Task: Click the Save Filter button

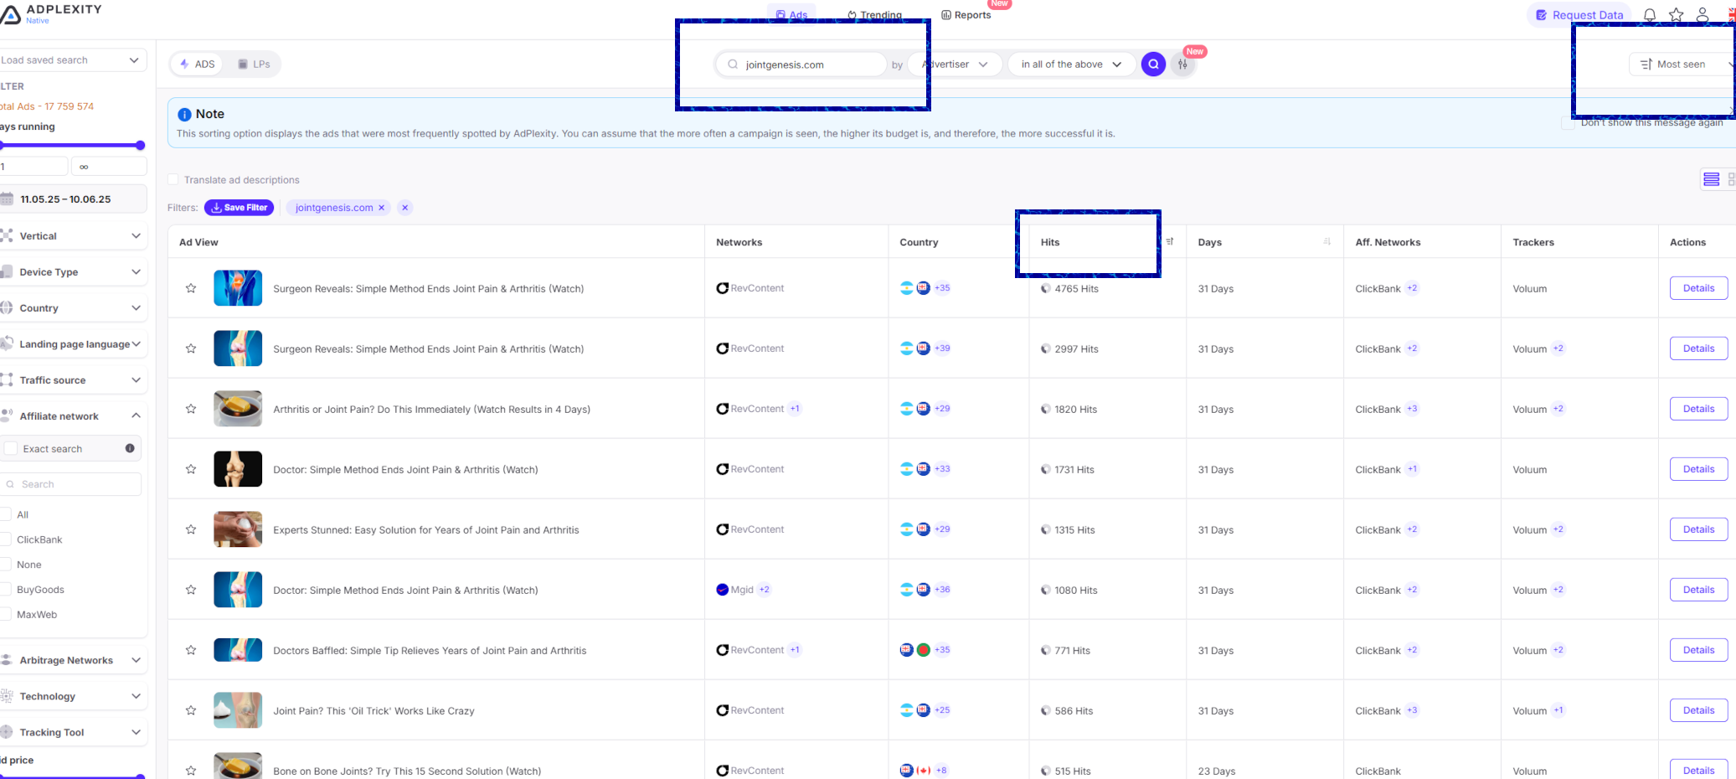Action: point(240,208)
